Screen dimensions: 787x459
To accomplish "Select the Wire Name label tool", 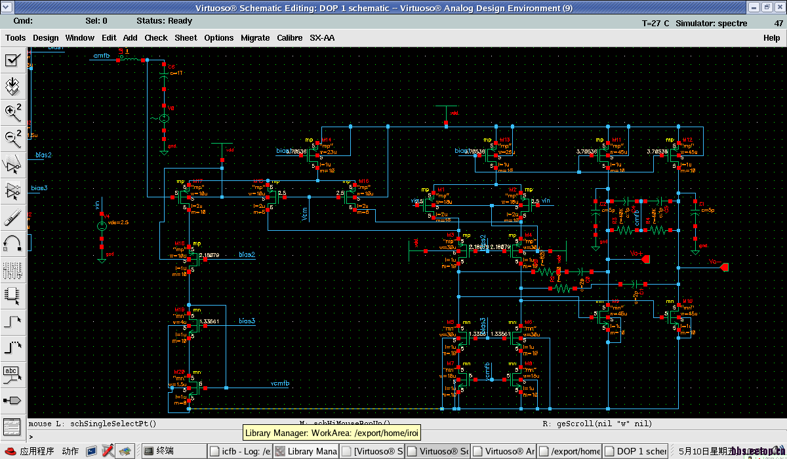I will [13, 374].
